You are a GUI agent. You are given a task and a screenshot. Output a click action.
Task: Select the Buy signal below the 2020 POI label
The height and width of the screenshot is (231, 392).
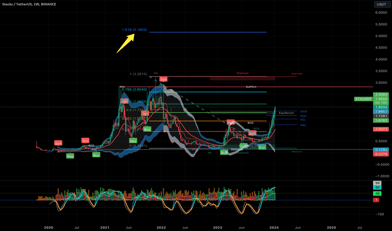(x=96, y=155)
